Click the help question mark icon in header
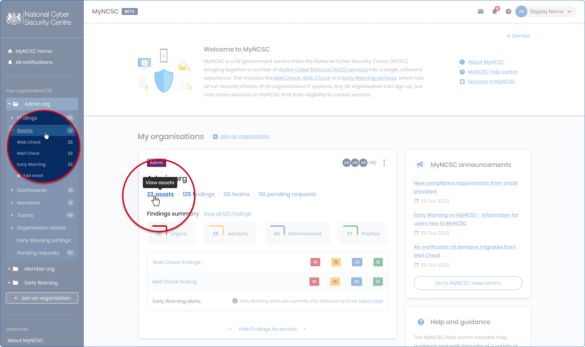The height and width of the screenshot is (347, 585). (x=508, y=11)
